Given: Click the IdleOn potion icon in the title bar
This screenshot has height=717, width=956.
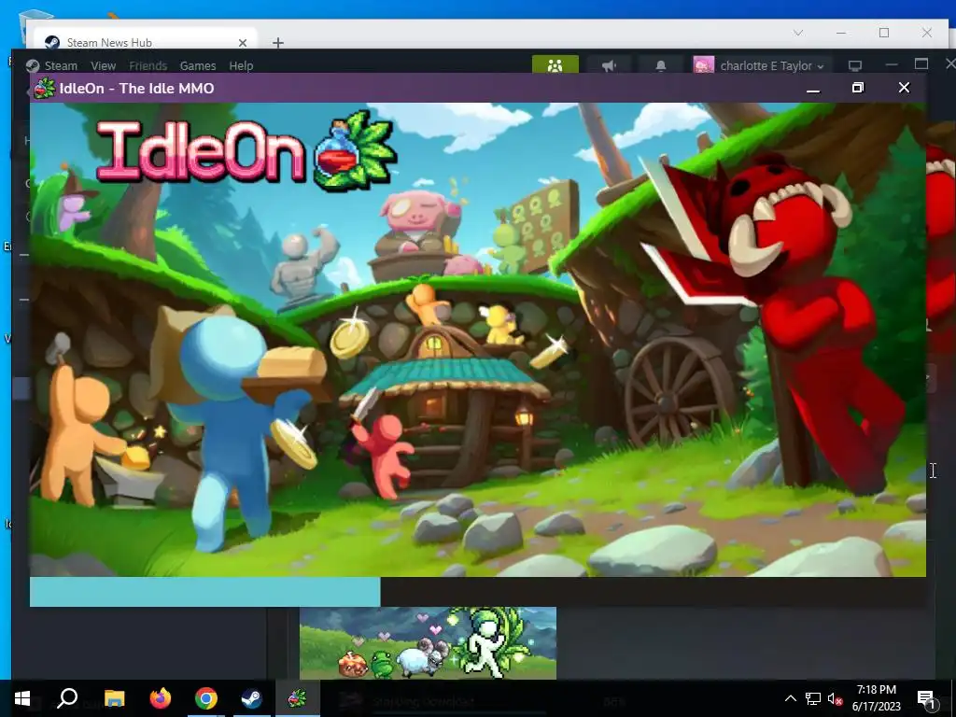Looking at the screenshot, I should 44,89.
